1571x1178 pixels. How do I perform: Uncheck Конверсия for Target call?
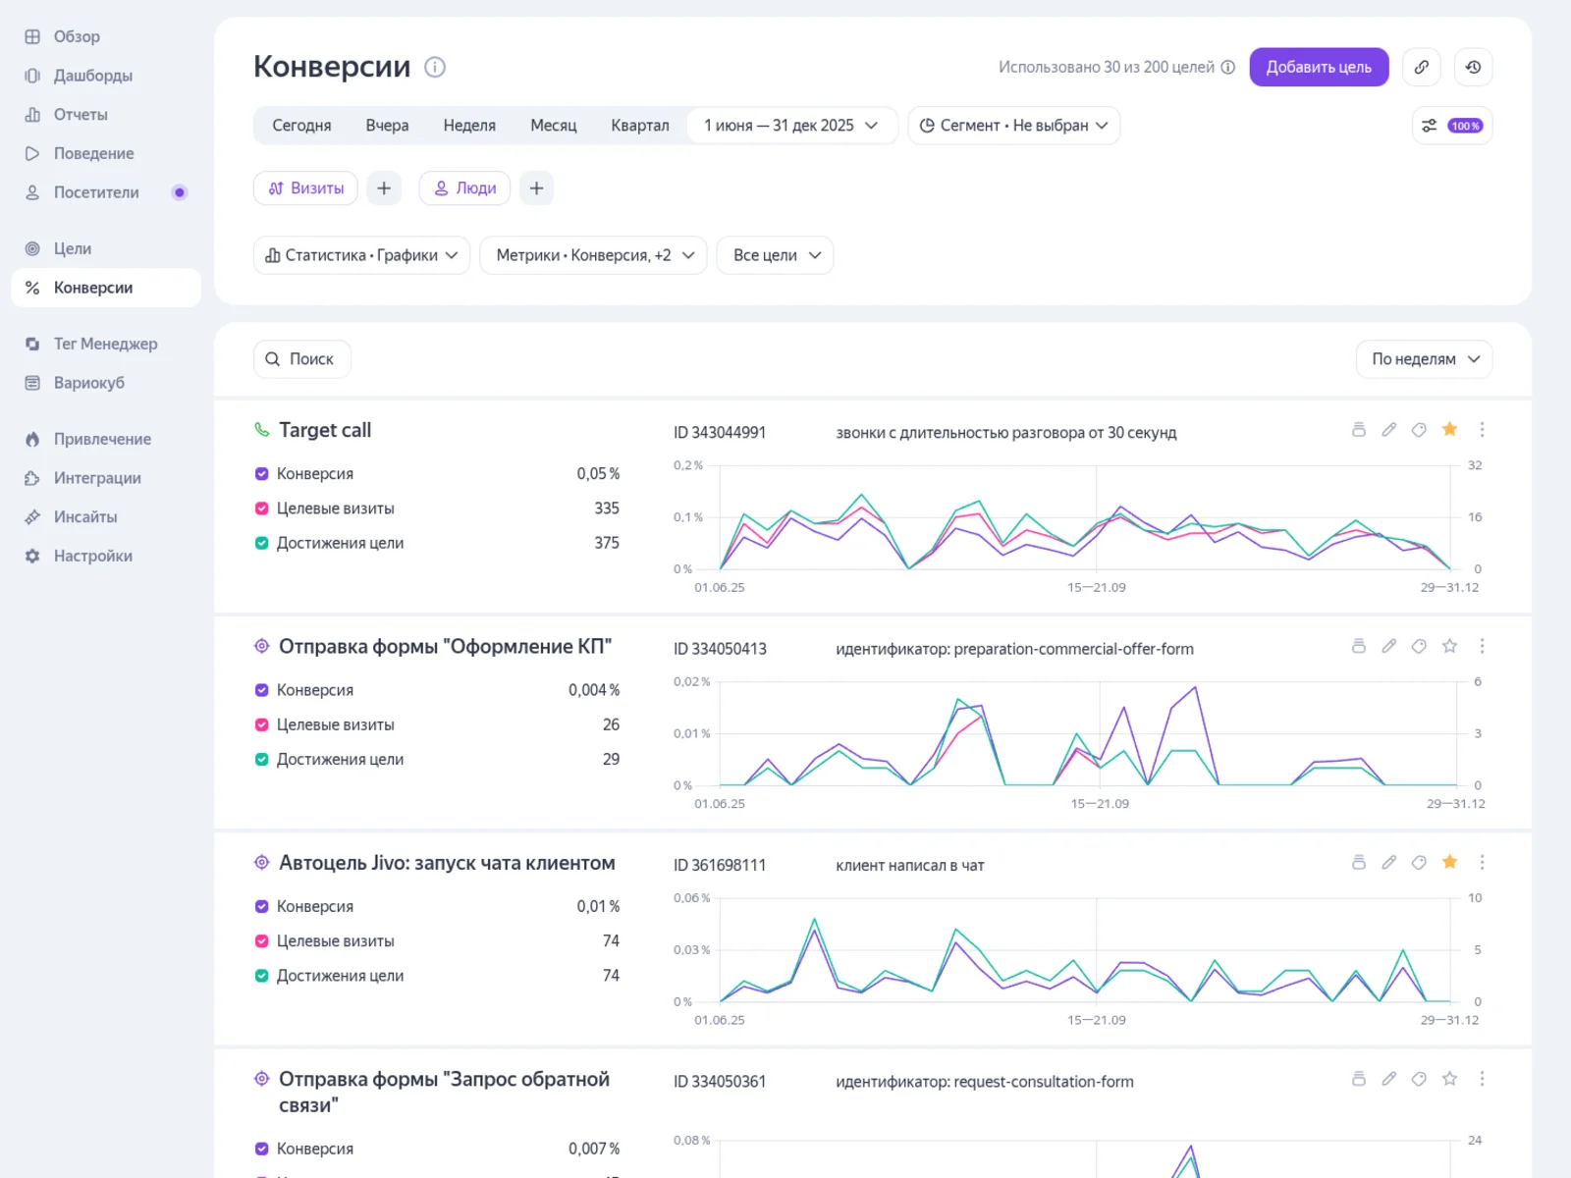coord(262,474)
